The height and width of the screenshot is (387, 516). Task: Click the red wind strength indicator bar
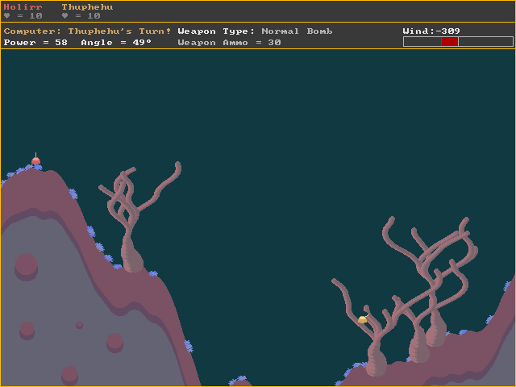(x=450, y=42)
